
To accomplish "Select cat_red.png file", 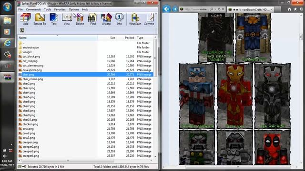I will [30, 61].
